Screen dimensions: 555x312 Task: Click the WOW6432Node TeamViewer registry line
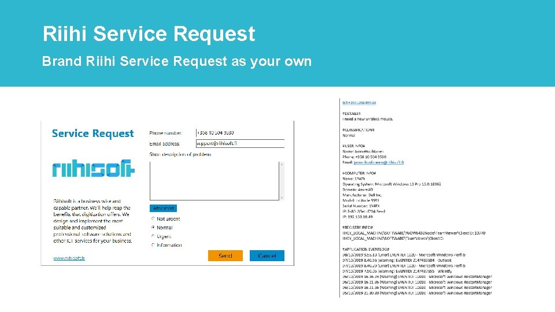414,233
